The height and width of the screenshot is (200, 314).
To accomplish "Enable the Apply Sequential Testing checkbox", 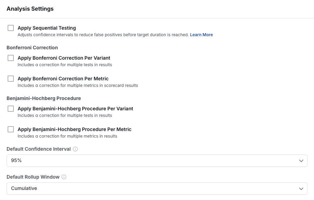I will 11,28.
